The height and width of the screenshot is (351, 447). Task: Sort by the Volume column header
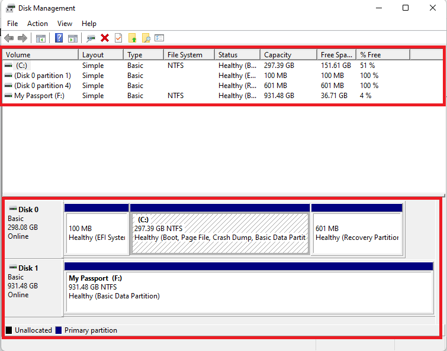click(40, 54)
